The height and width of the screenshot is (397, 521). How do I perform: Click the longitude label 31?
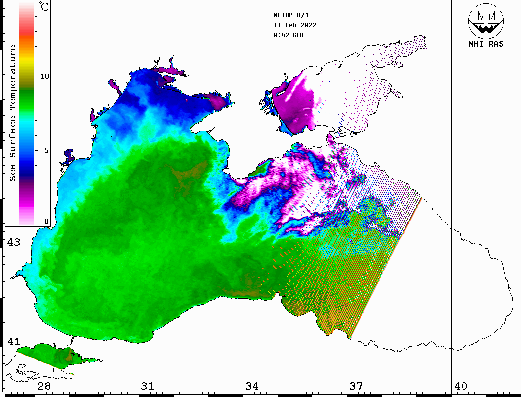tap(148, 386)
